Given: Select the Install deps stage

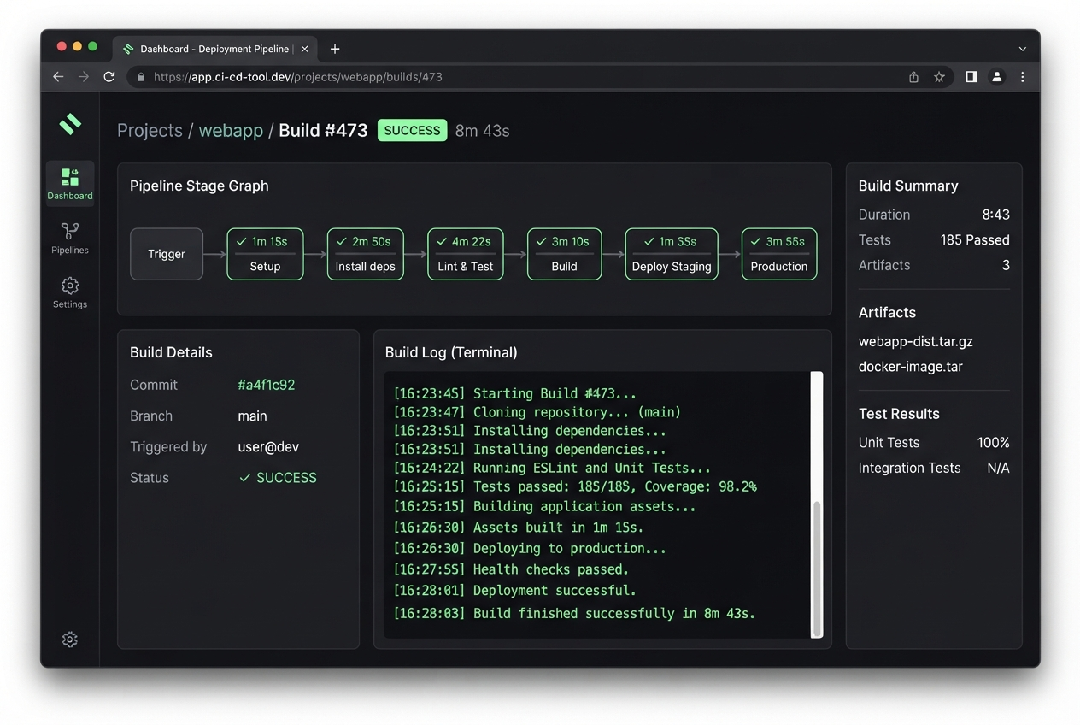Looking at the screenshot, I should pos(365,254).
